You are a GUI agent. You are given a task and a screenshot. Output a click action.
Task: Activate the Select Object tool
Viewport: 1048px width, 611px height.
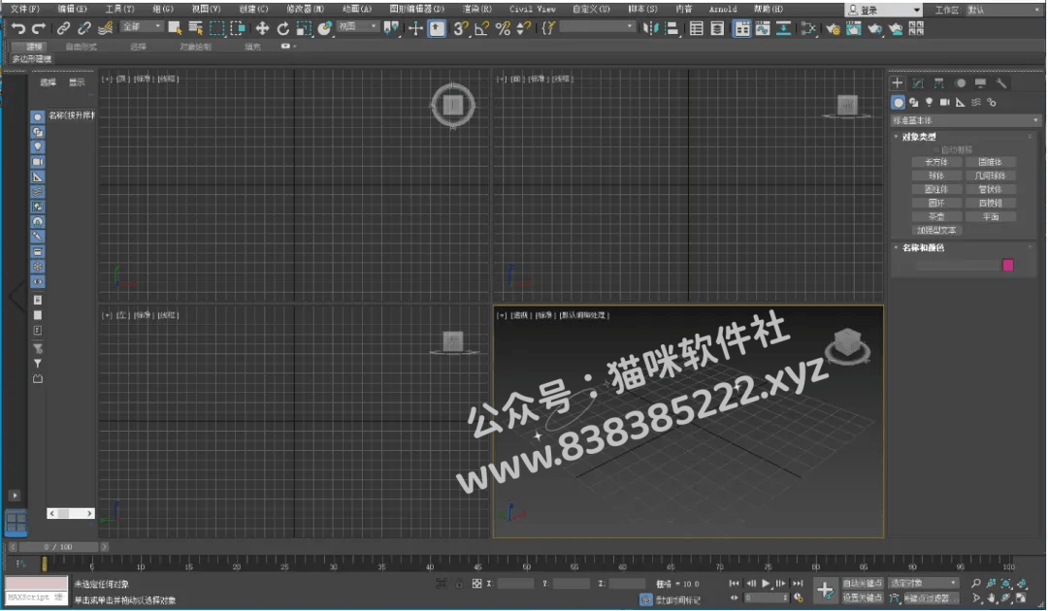coord(175,28)
